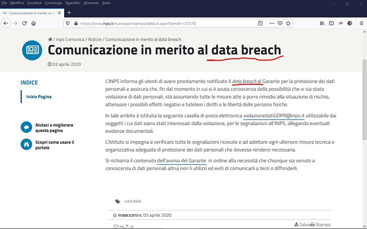367x229 pixels.
Task: Click the scrollbar up arrow
Action: tap(364, 32)
